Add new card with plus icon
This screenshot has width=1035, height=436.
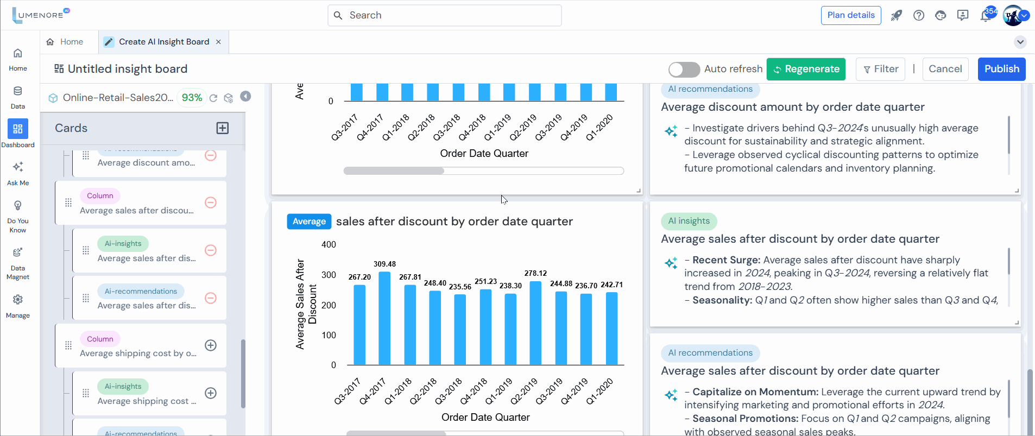(223, 128)
